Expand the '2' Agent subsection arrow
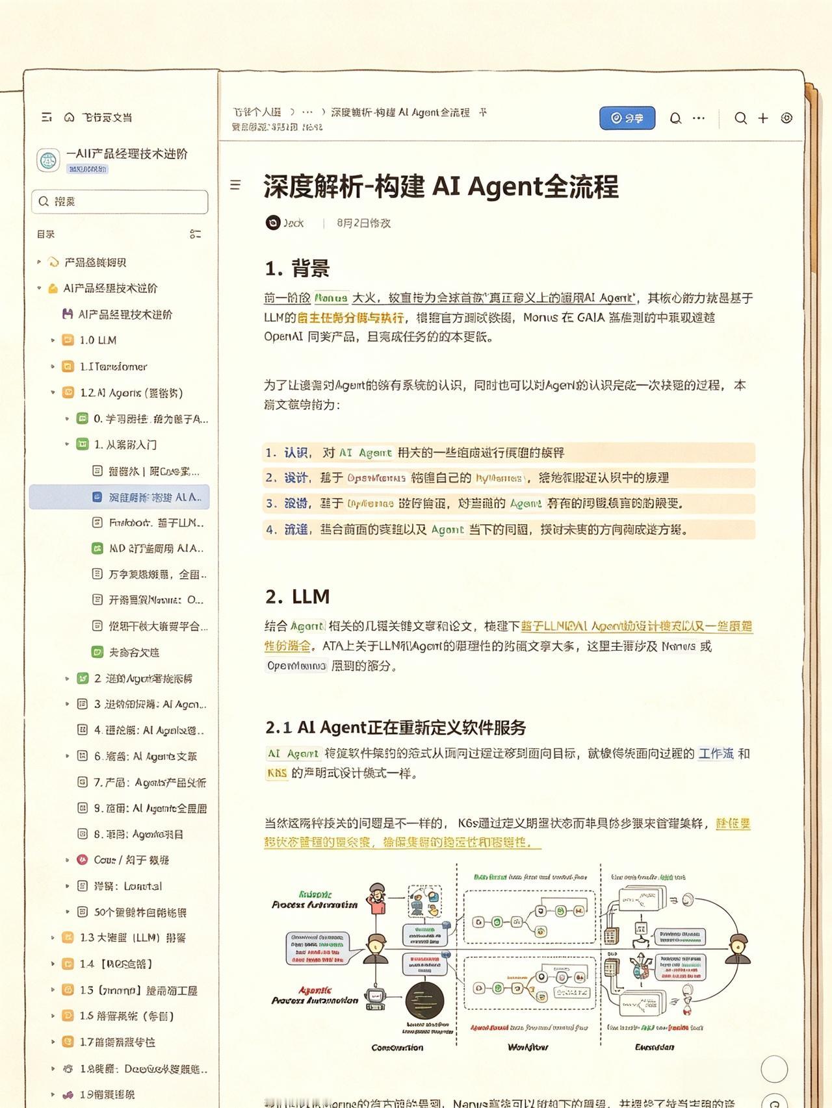The image size is (832, 1108). [x=68, y=678]
